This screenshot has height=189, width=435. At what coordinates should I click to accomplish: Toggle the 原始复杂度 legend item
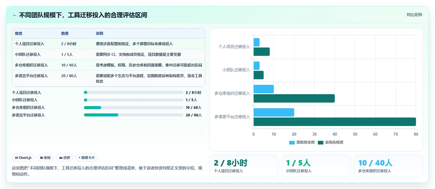click(x=302, y=142)
